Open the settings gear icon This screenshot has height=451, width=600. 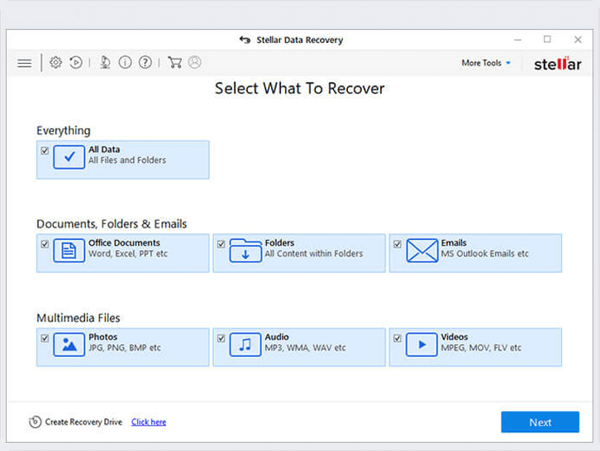coord(55,62)
